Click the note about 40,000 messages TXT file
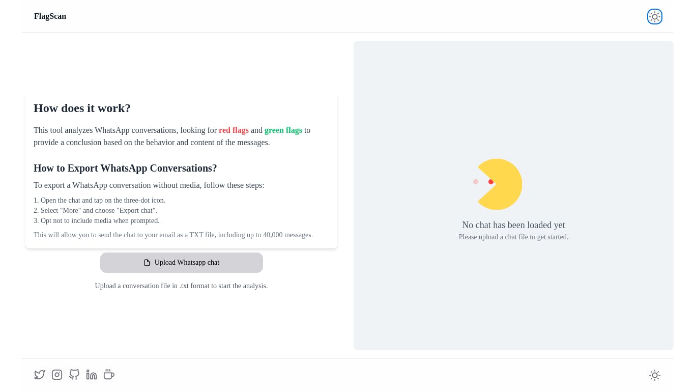The image size is (695, 391). pos(173,235)
